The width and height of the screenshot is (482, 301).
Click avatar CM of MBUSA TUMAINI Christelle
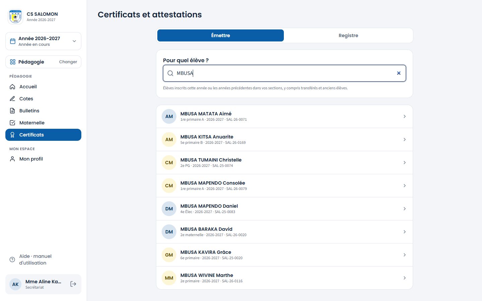(x=169, y=163)
